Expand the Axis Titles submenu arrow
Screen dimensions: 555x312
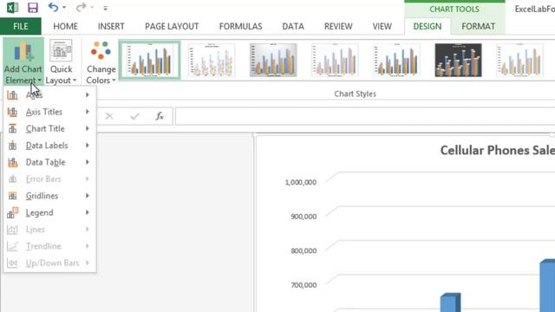point(88,112)
